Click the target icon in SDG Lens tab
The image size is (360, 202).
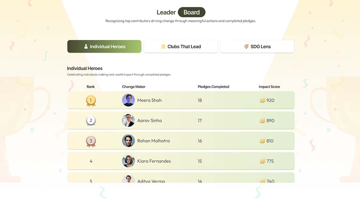[x=246, y=46]
